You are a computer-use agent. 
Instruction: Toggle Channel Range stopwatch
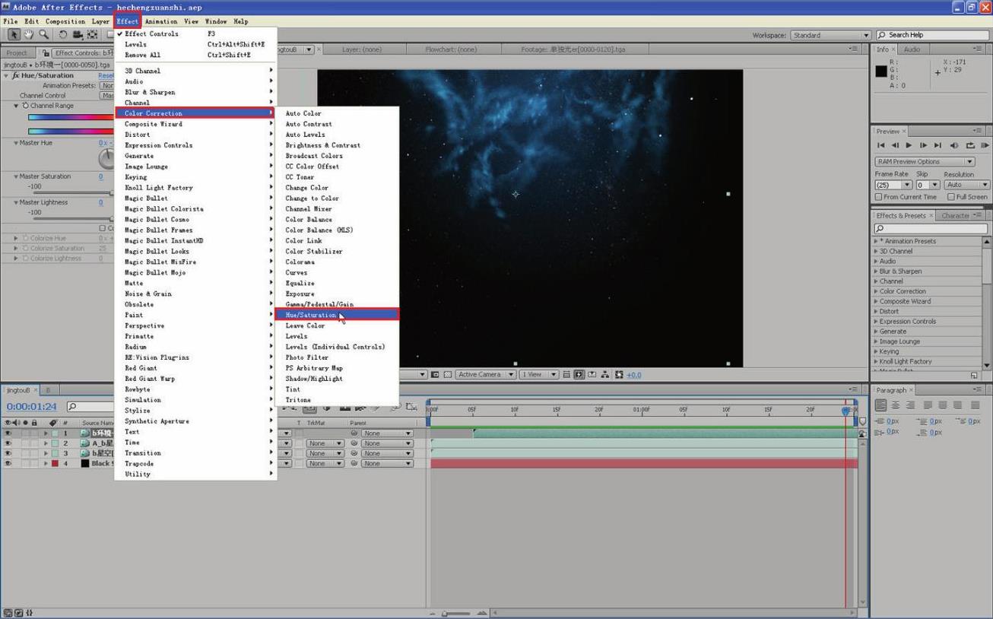tap(25, 106)
